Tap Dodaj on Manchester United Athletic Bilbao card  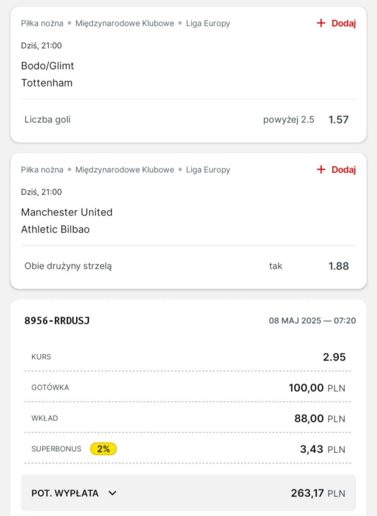[343, 170]
